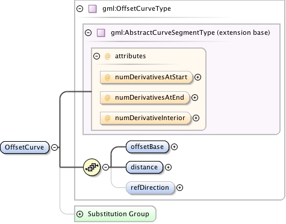
Task: Collapse the gml:OffsetCurveType section
Action: pyautogui.click(x=79, y=9)
